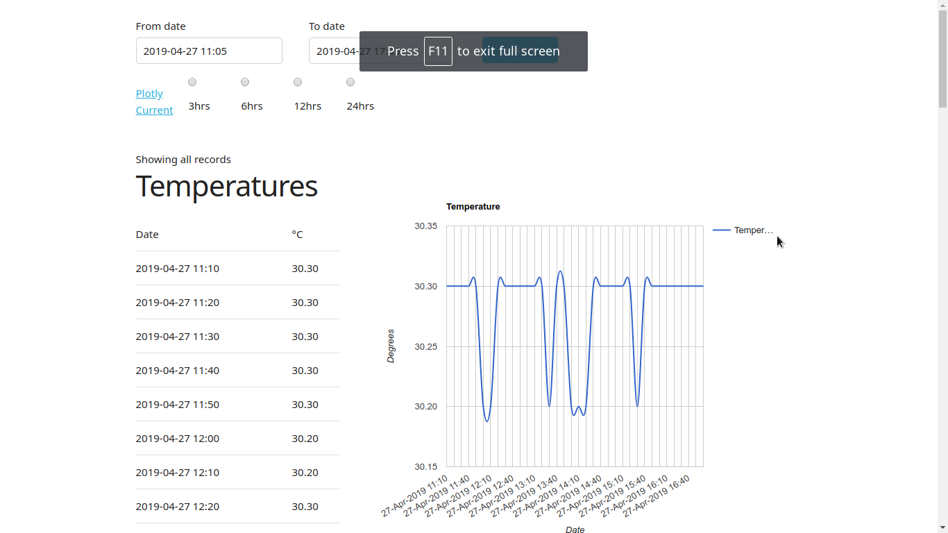948x533 pixels.
Task: Click the table row 2019-04-27 11:50
Action: pos(238,404)
